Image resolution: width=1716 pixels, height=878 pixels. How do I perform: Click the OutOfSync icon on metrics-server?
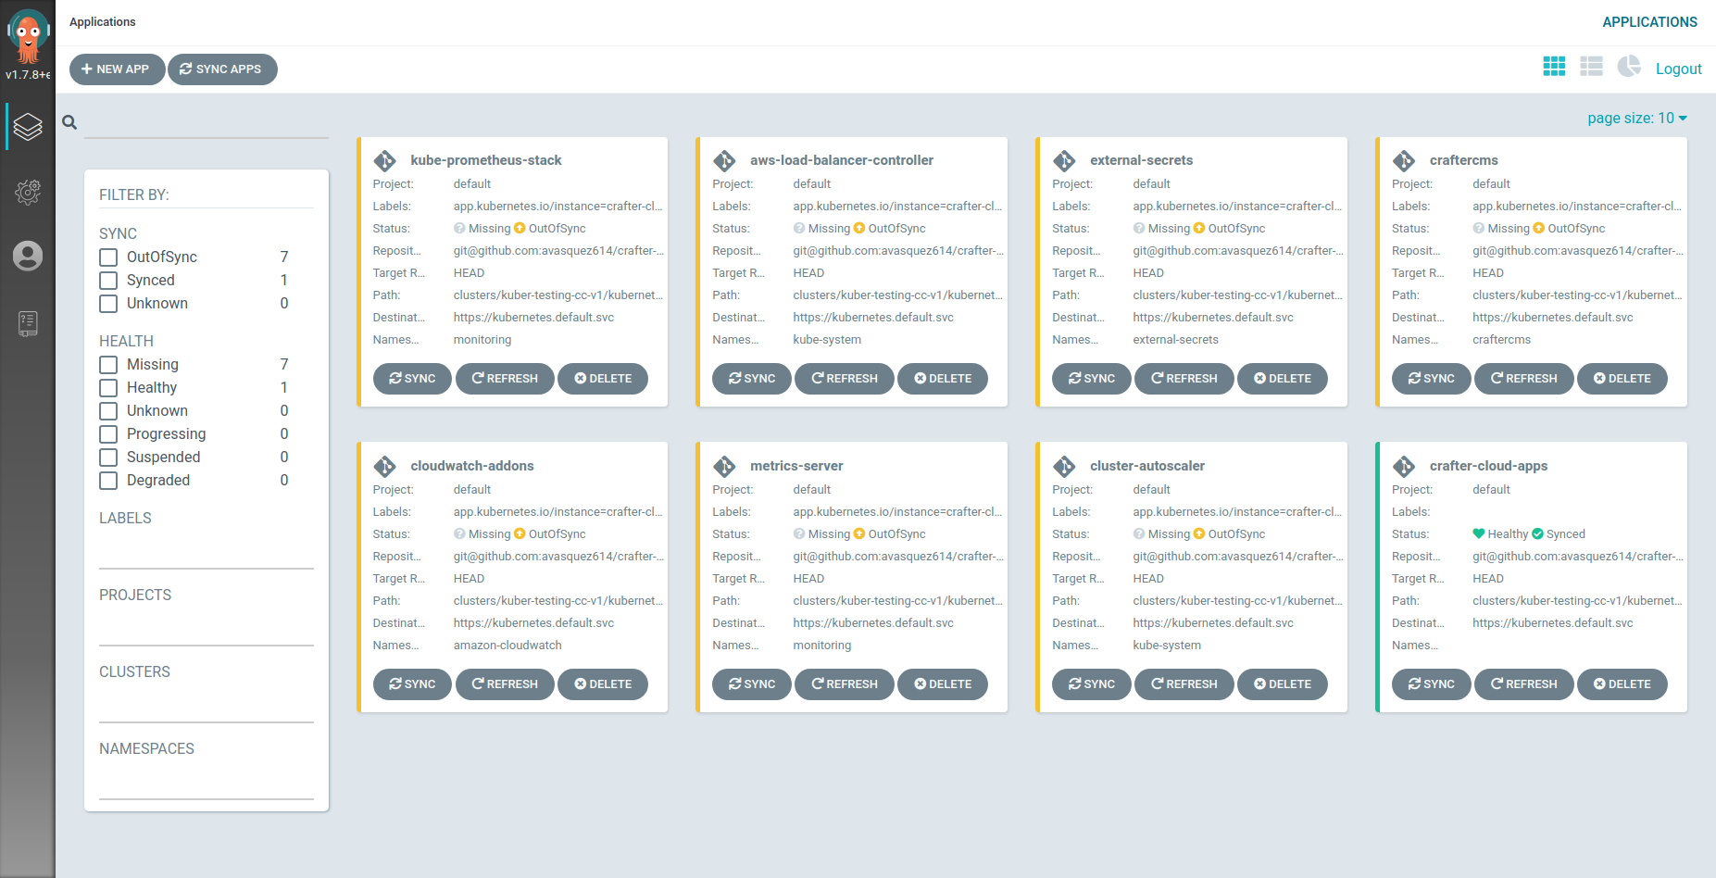[859, 534]
